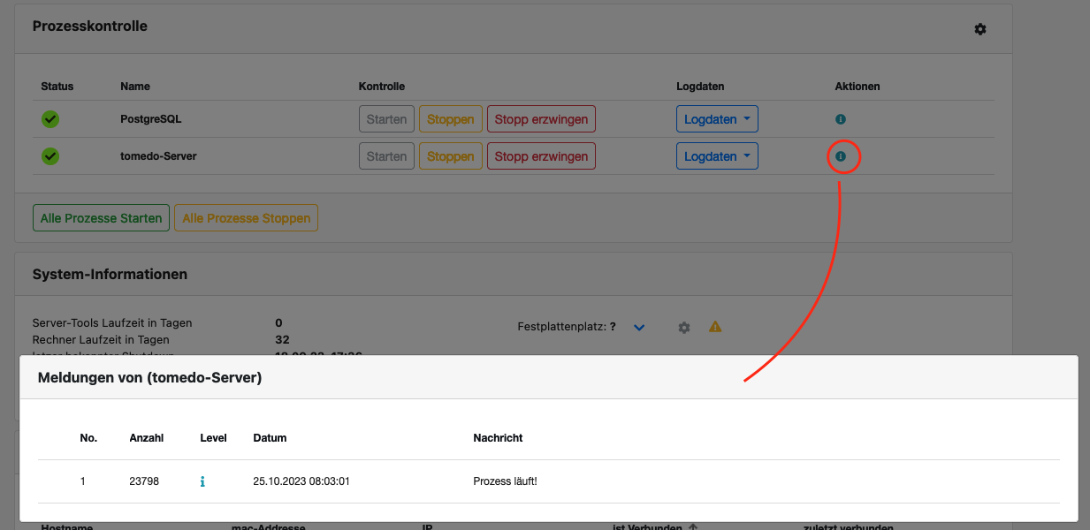The height and width of the screenshot is (530, 1090).
Task: Click Stopp erzwingen for tomedo-Server
Action: point(541,156)
